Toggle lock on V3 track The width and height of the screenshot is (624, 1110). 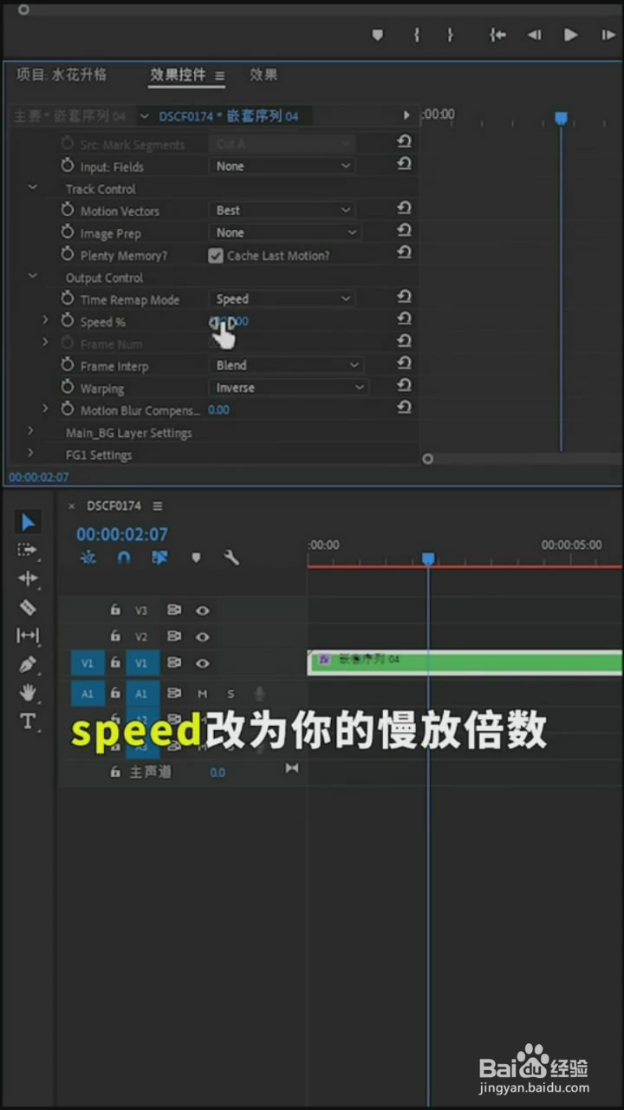click(x=114, y=610)
